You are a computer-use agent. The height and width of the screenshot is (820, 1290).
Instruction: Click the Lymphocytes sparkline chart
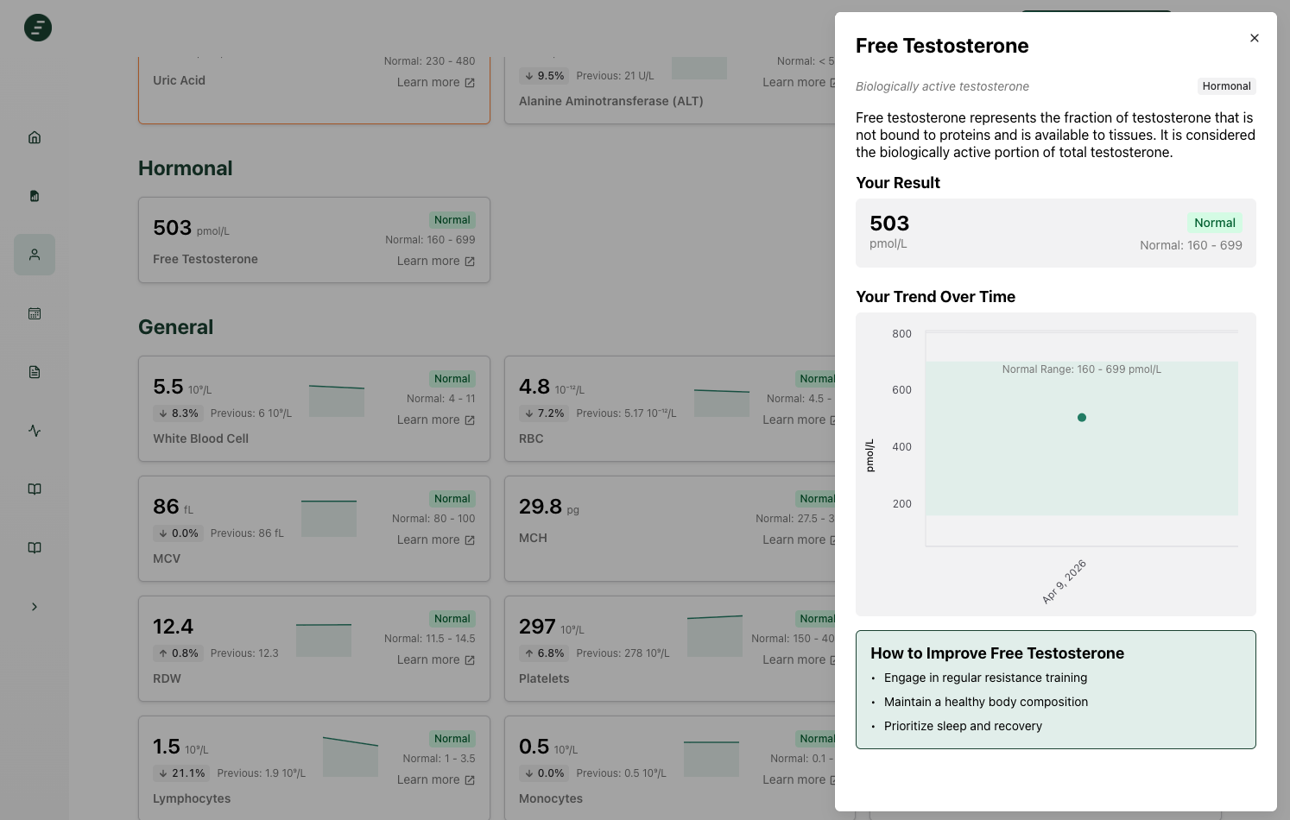coord(351,757)
